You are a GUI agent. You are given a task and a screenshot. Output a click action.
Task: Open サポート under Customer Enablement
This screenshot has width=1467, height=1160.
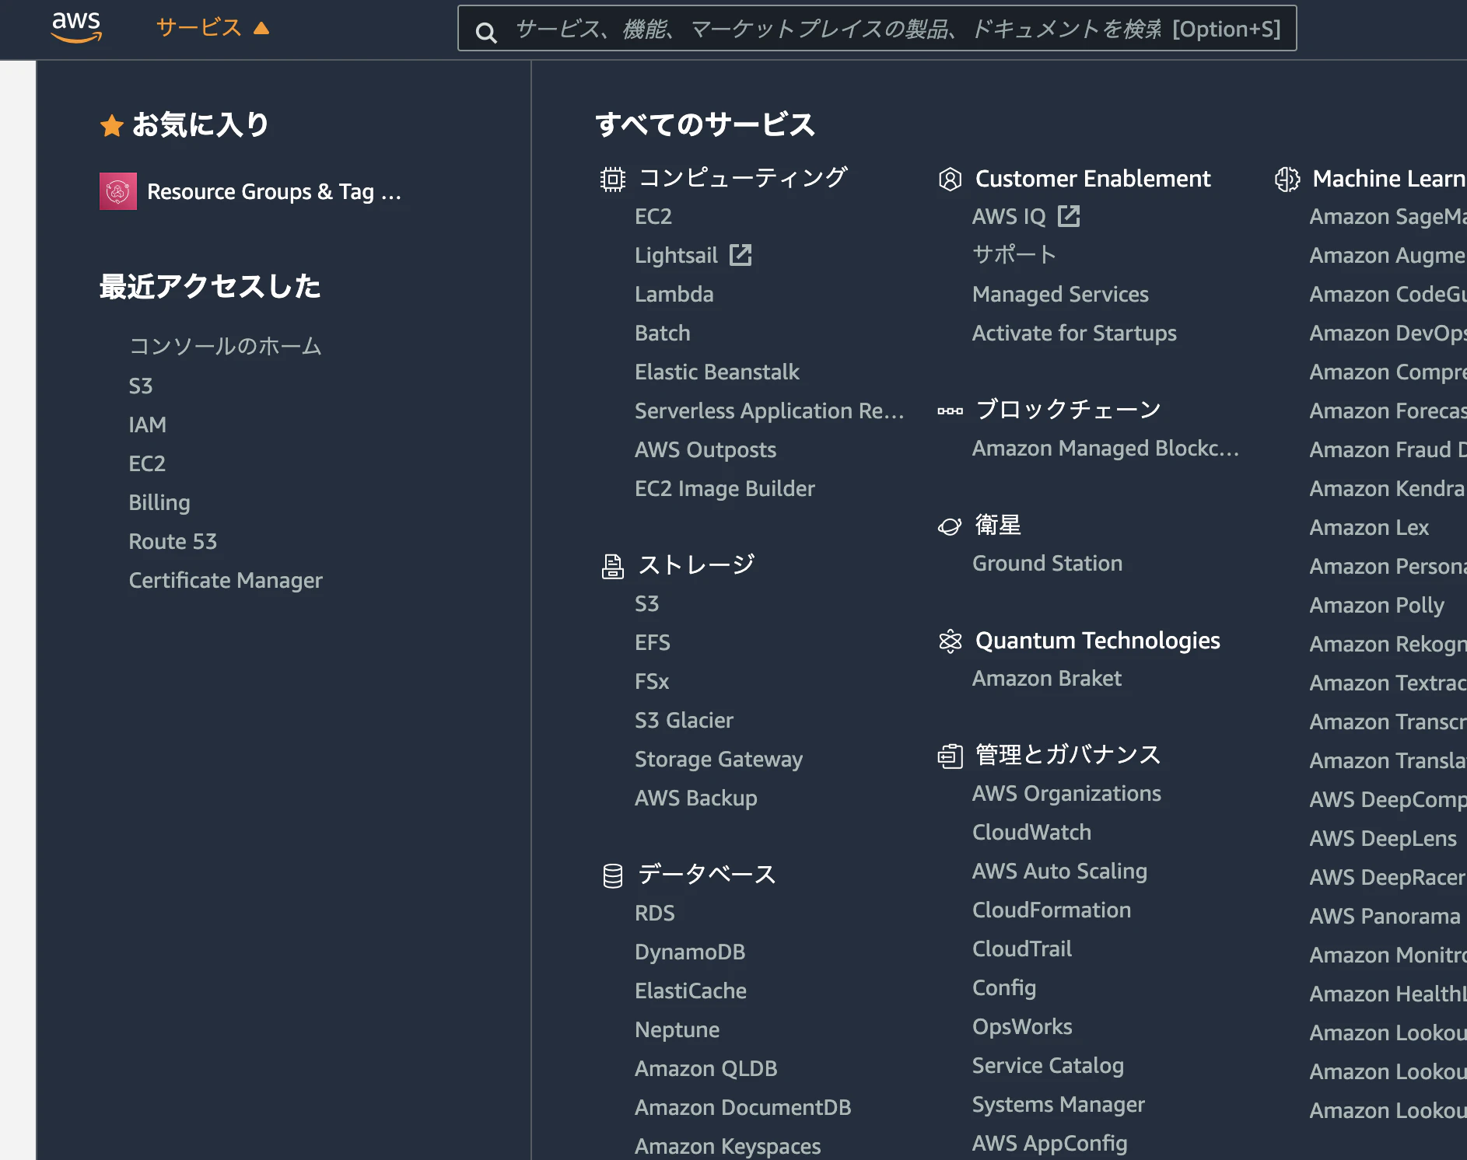(x=1014, y=255)
